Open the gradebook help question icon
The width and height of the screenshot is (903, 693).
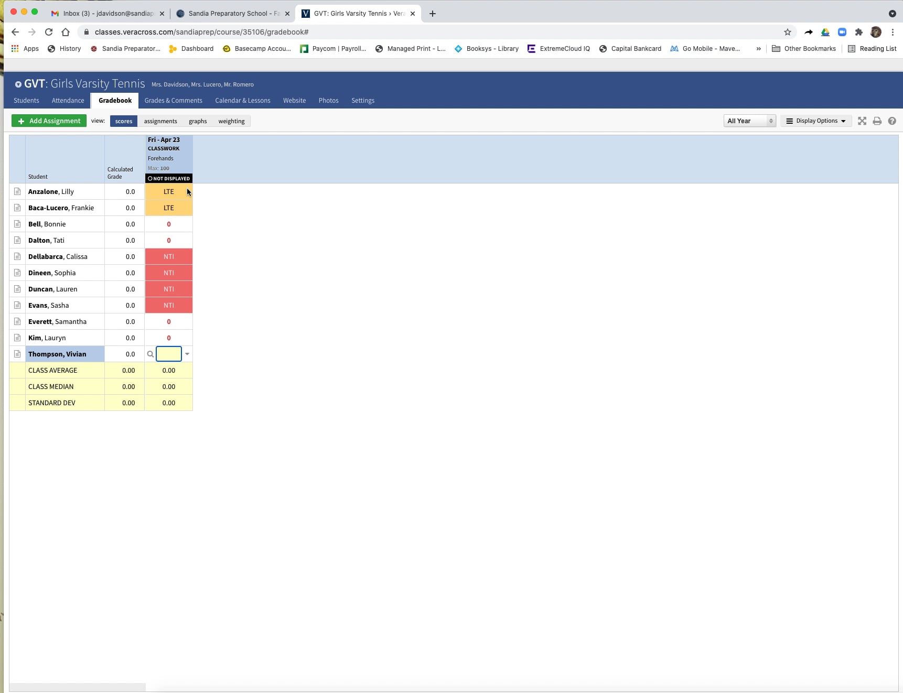pyautogui.click(x=892, y=121)
